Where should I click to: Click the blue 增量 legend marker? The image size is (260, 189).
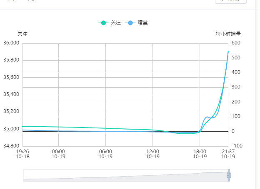pyautogui.click(x=130, y=23)
